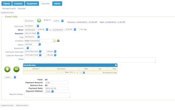Go to next page arrow in services grid
175x110 pixels.
(x=75, y=73)
